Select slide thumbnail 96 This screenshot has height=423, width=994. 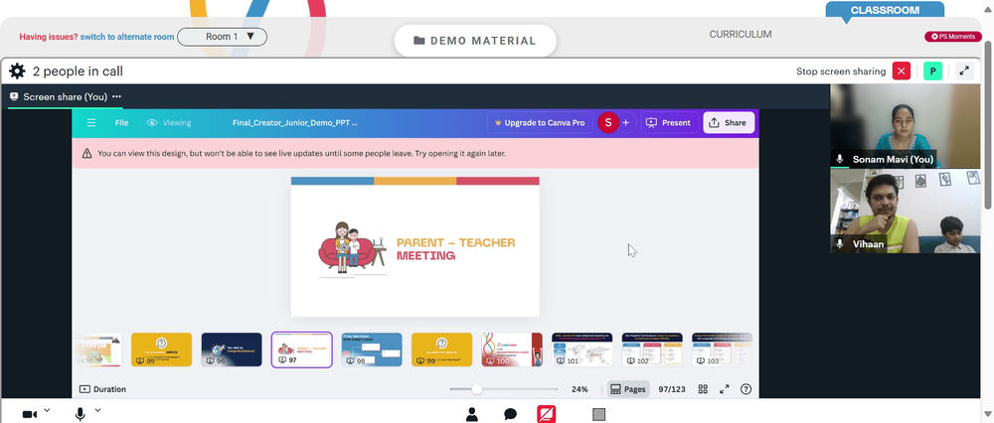tap(232, 350)
